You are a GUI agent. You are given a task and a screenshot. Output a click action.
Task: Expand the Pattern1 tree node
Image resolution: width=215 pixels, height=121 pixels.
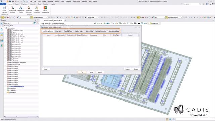(x=6, y=90)
